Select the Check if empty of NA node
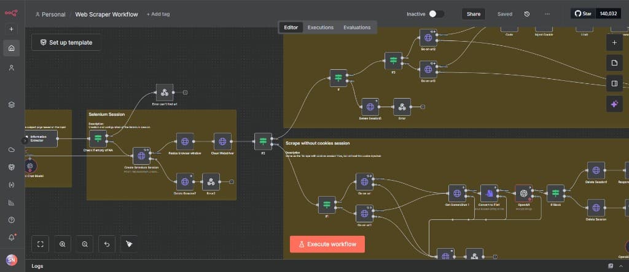 pyautogui.click(x=98, y=139)
